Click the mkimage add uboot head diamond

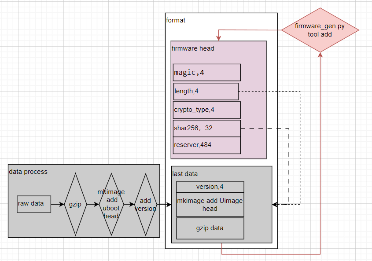point(111,204)
